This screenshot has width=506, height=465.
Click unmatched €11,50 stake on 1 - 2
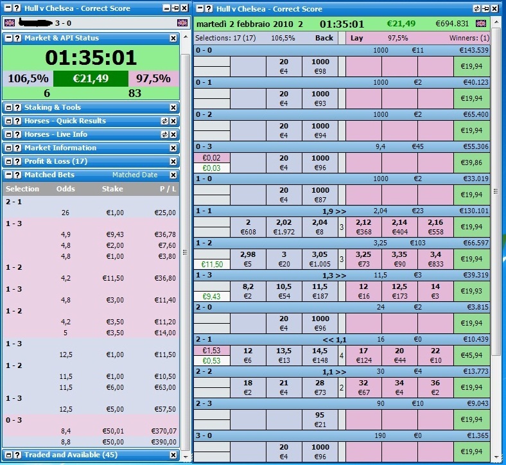coord(212,264)
